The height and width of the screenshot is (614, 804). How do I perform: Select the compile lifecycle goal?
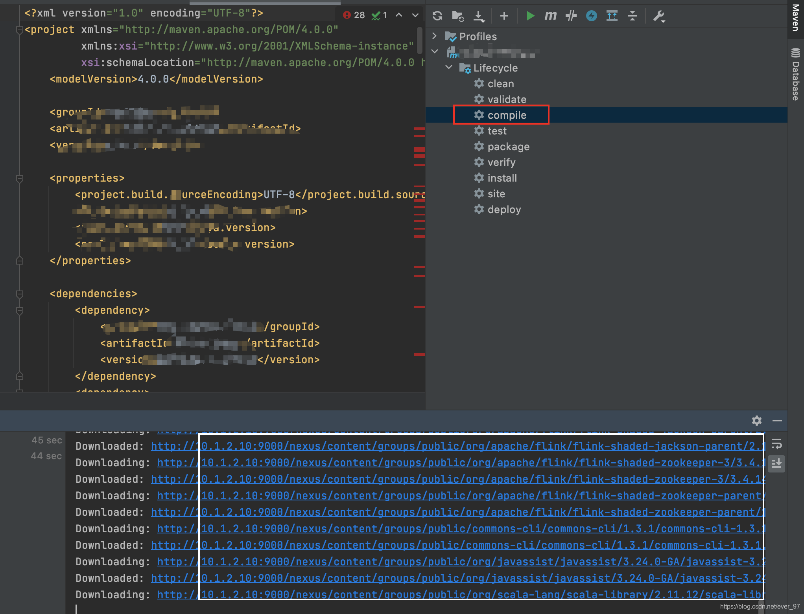pos(507,115)
